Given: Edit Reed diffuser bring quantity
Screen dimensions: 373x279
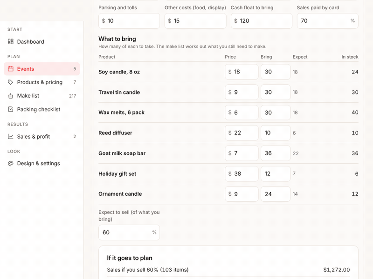Looking at the screenshot, I should coord(276,133).
